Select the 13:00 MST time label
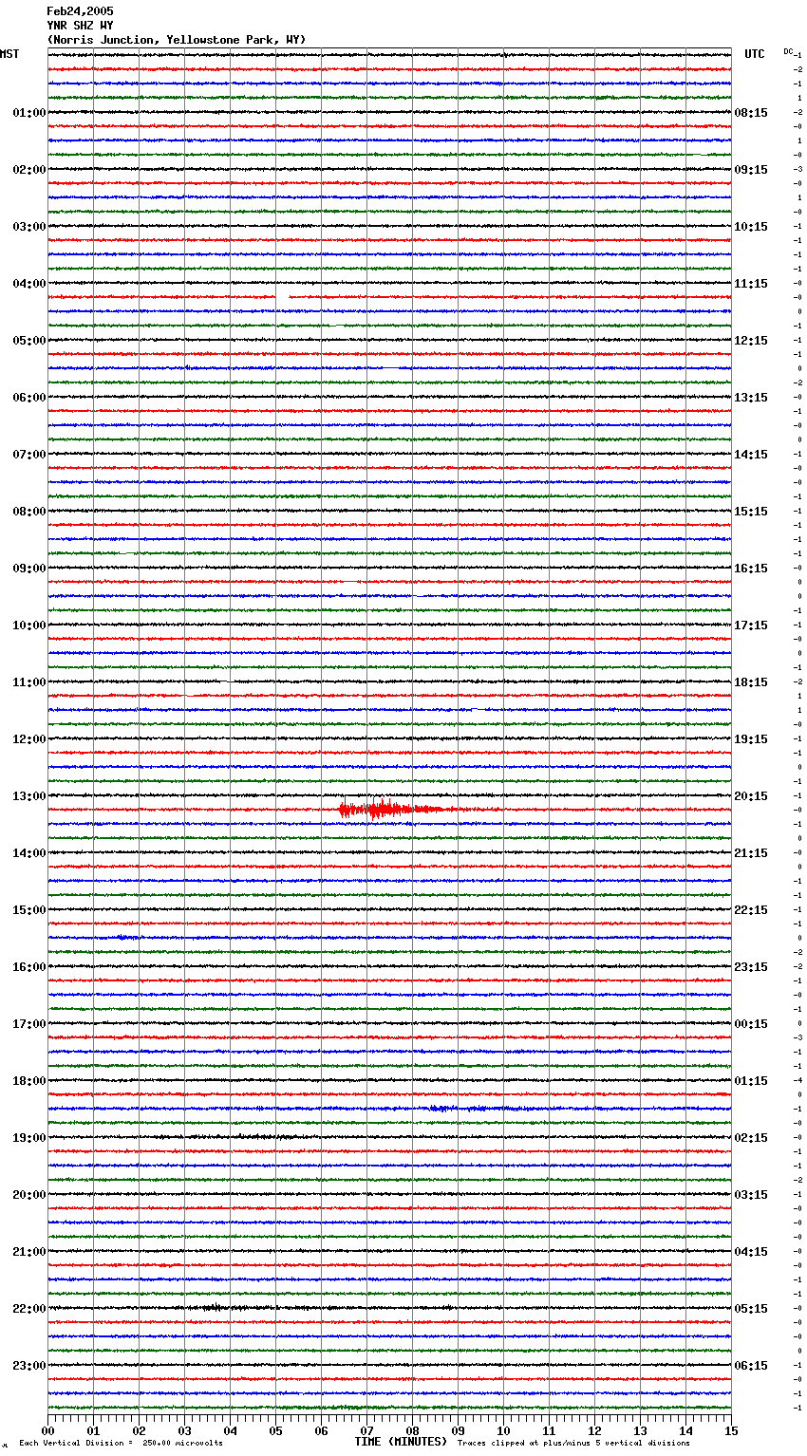This screenshot has width=807, height=1456. pyautogui.click(x=28, y=796)
